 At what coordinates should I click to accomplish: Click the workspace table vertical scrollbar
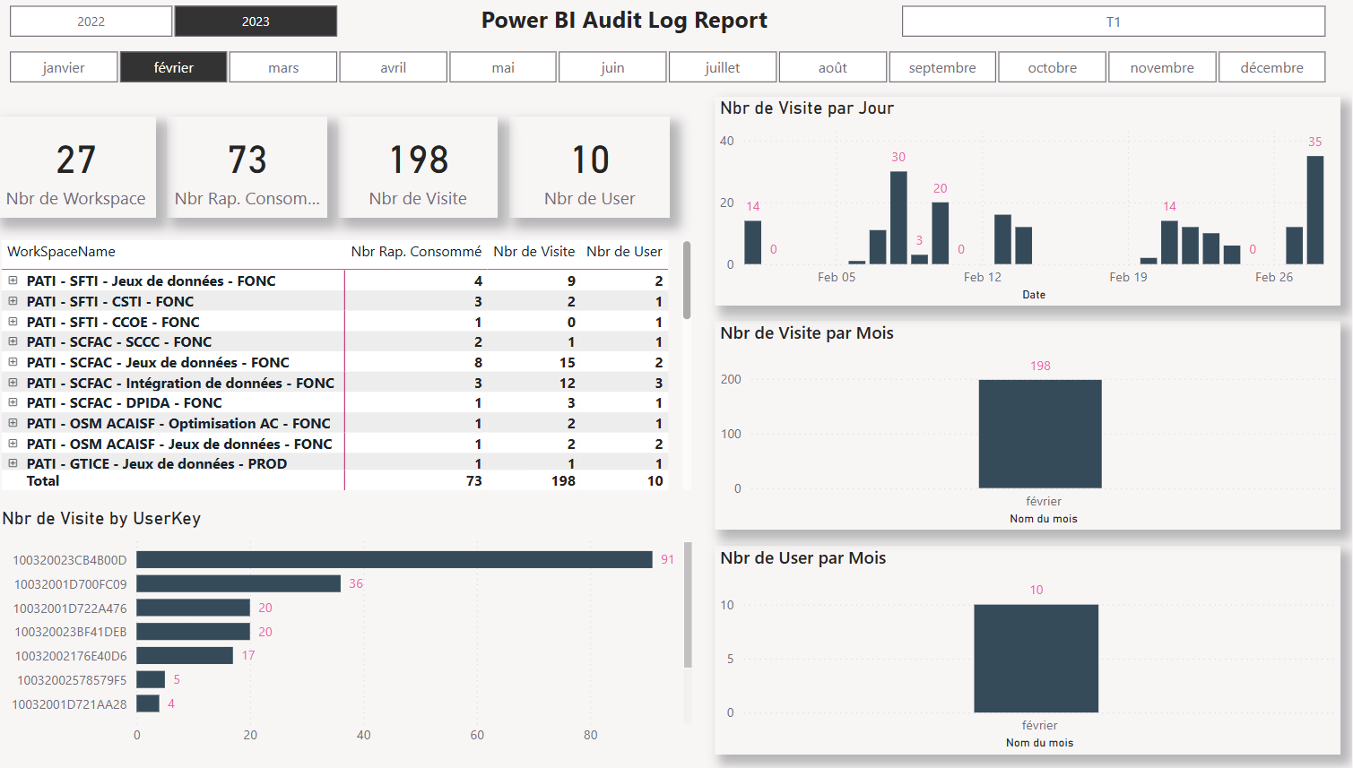coord(687,280)
